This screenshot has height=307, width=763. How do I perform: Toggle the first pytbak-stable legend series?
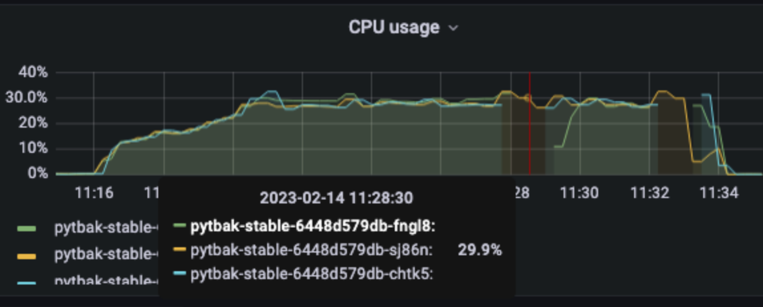(x=106, y=228)
